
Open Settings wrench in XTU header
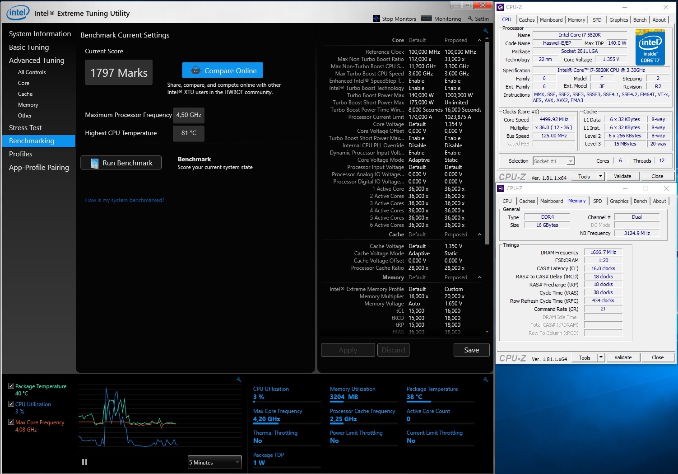pos(470,19)
